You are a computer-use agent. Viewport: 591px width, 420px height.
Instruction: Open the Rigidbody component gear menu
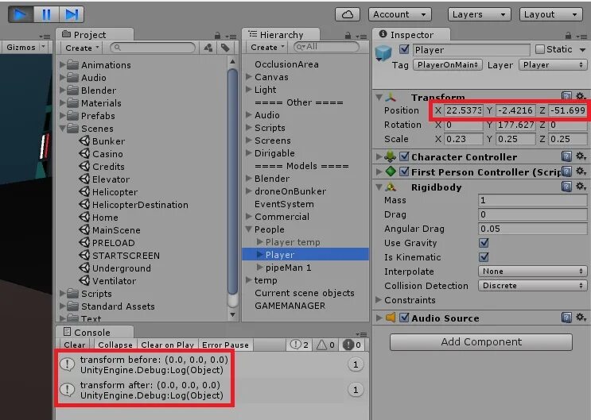[x=581, y=186]
